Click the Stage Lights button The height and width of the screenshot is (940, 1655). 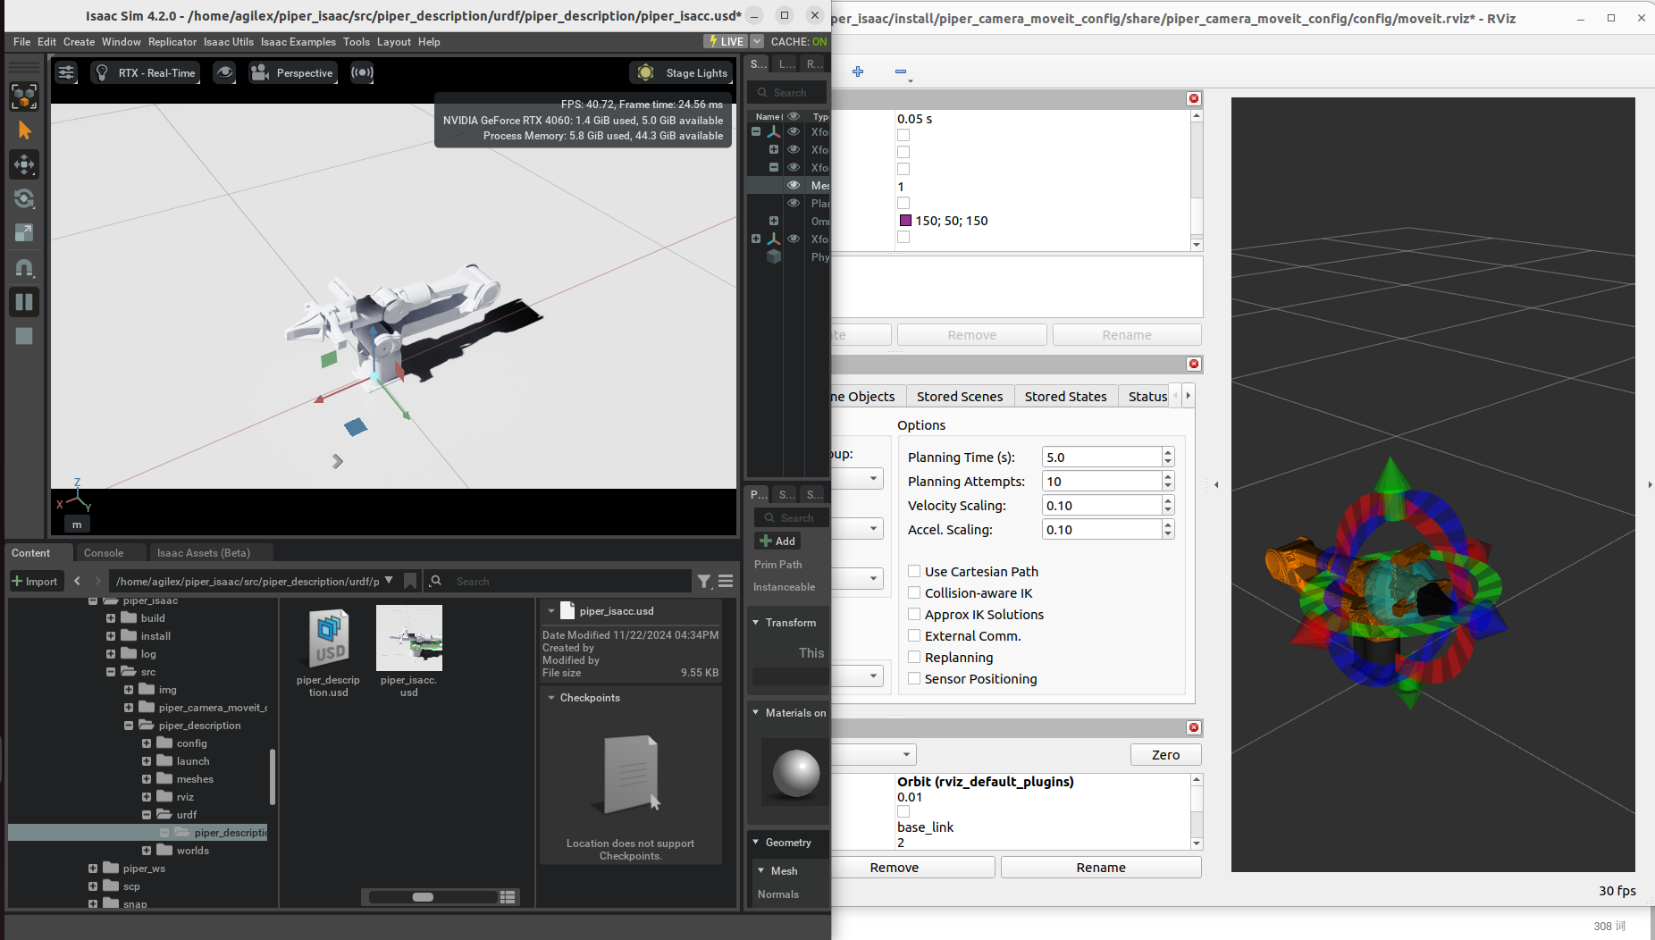click(x=682, y=73)
